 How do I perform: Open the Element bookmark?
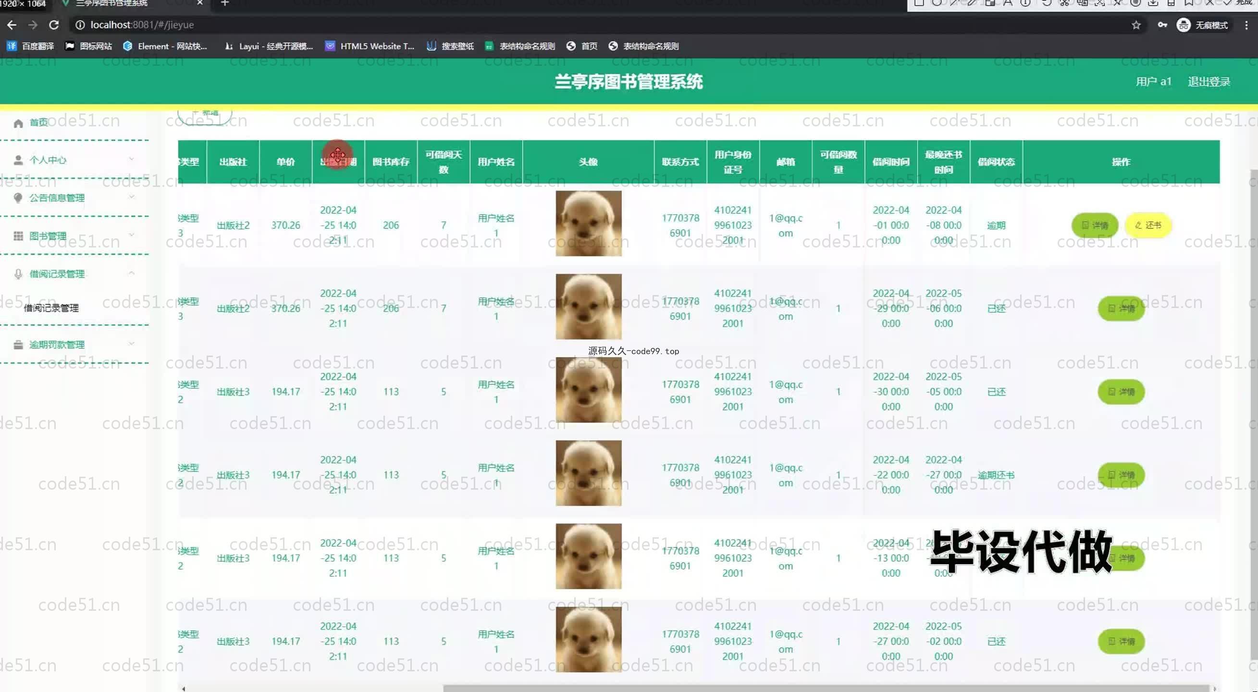pos(165,46)
